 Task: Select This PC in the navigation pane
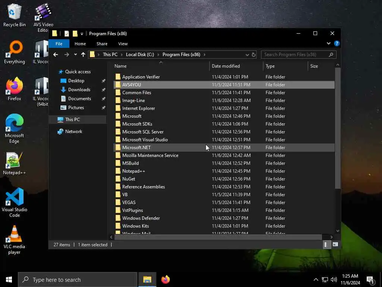(x=78, y=120)
